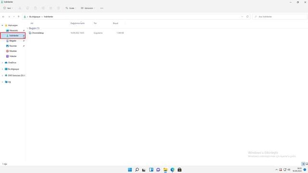Click the Delete trash toolbar icon
Viewport: 308px width, 173px height.
[59, 8]
